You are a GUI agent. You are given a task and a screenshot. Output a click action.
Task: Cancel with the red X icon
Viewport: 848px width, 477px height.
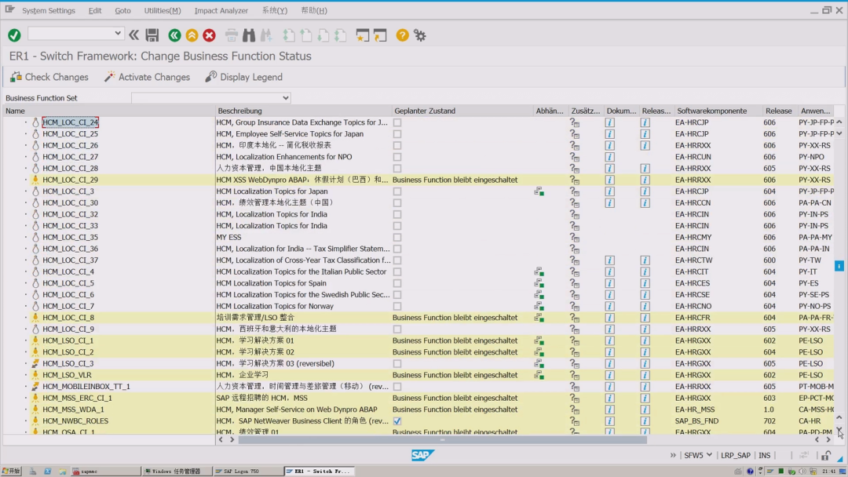tap(210, 35)
